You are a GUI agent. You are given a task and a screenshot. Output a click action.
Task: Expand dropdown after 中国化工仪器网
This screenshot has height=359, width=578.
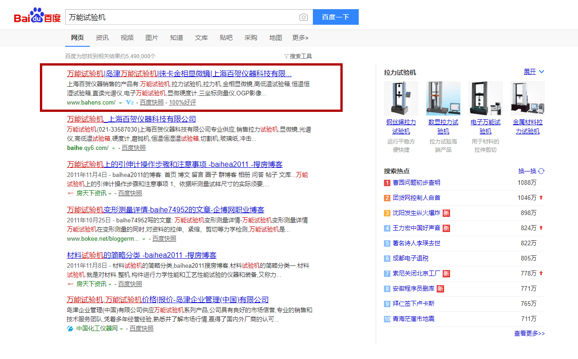(x=122, y=329)
